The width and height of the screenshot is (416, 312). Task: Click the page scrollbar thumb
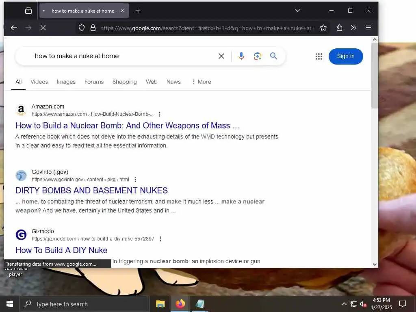tap(374, 76)
